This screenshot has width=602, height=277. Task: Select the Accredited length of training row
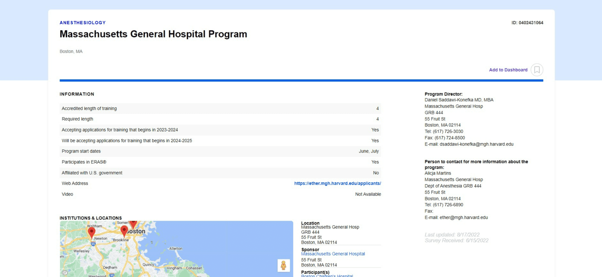pyautogui.click(x=220, y=108)
